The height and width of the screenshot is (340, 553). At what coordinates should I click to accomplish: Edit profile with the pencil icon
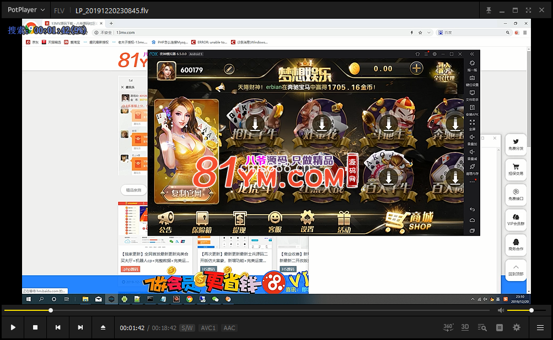coord(229,69)
